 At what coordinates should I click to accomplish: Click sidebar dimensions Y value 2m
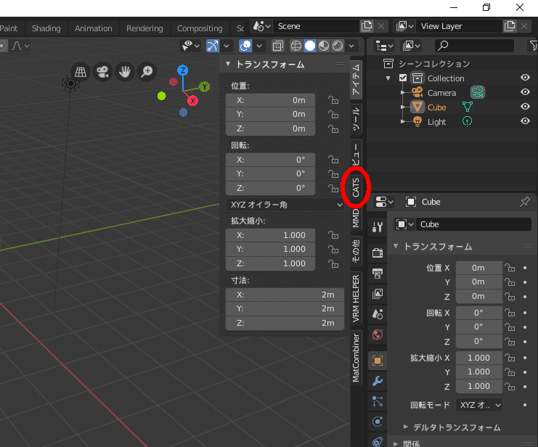pyautogui.click(x=285, y=308)
